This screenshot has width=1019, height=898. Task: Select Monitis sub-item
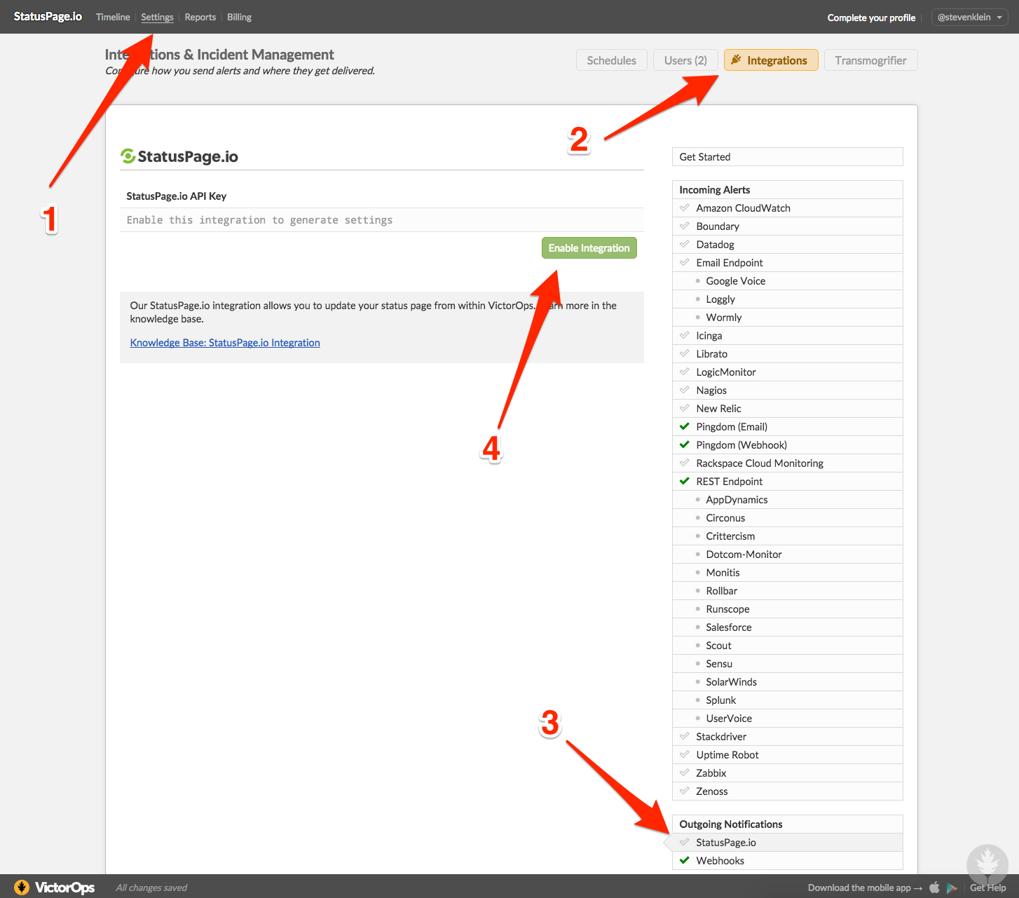pos(787,573)
